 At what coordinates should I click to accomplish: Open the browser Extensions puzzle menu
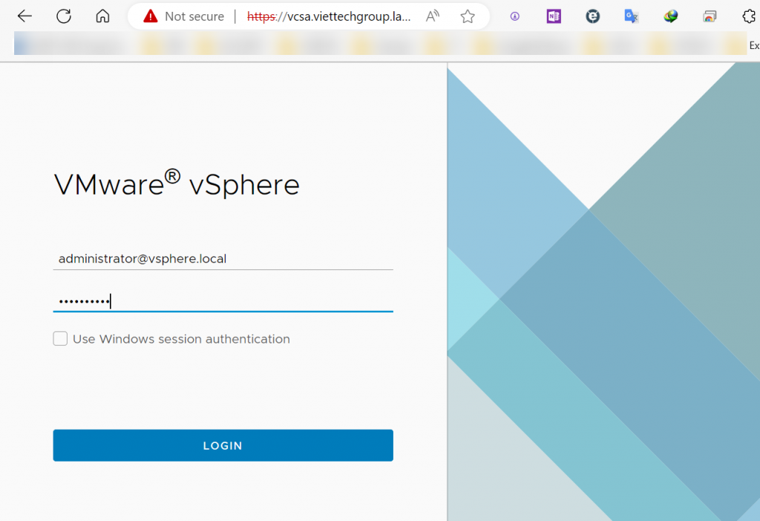(749, 16)
